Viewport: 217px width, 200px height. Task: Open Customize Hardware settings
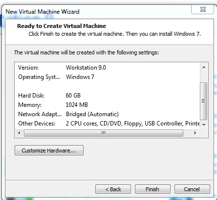point(49,150)
